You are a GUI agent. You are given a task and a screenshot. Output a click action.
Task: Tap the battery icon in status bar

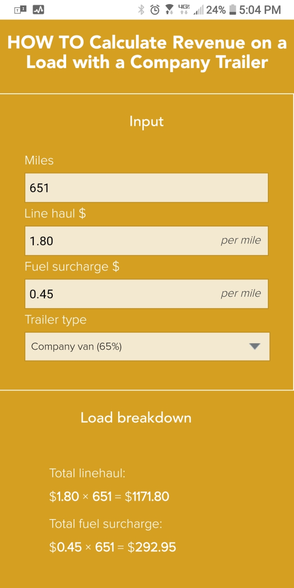(x=232, y=10)
